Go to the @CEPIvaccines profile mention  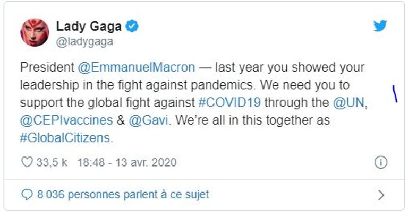pos(66,120)
